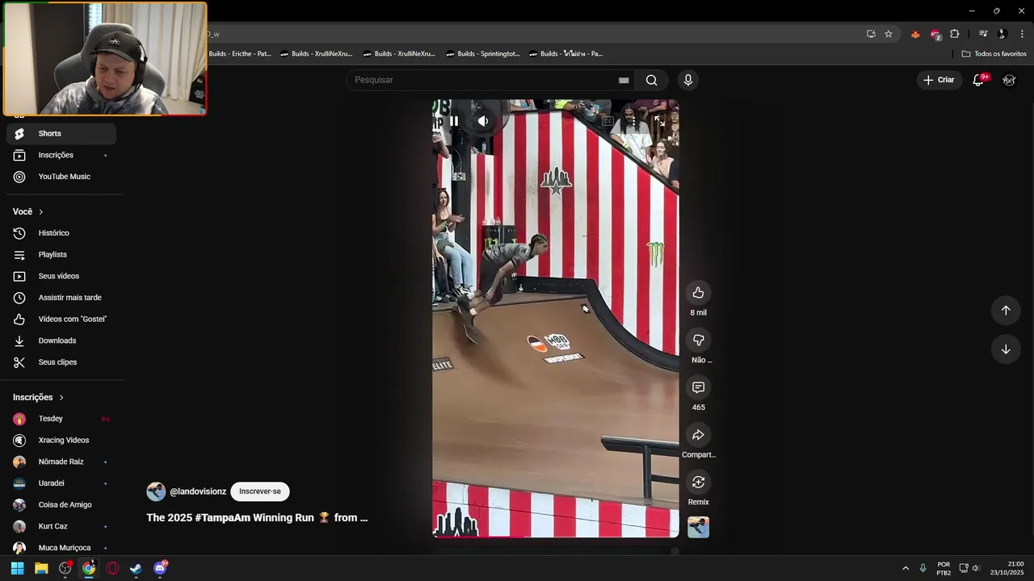Share the Short via Compartilhar icon
The height and width of the screenshot is (581, 1034).
tap(699, 435)
